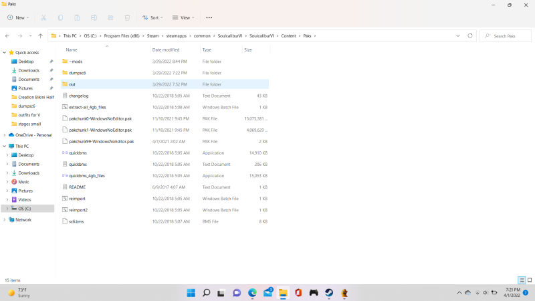Open Microsoft Edge from taskbar

[x=252, y=293]
